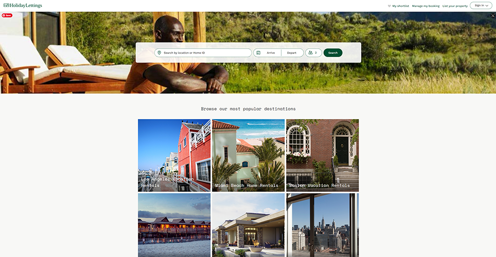This screenshot has width=496, height=257.
Task: Select the city skyline window view tile
Action: [322, 225]
